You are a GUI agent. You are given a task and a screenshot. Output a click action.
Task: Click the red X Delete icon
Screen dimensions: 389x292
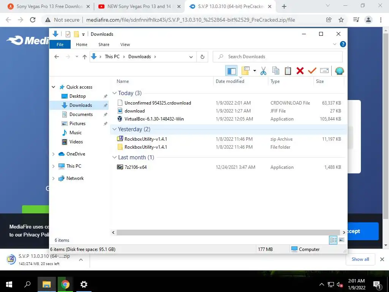[300, 71]
